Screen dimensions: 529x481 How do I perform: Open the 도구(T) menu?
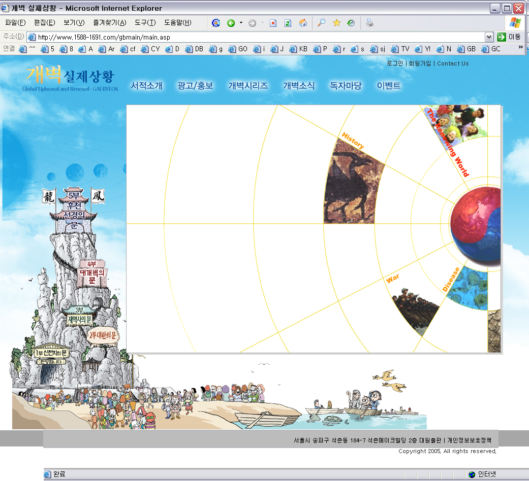pos(145,22)
